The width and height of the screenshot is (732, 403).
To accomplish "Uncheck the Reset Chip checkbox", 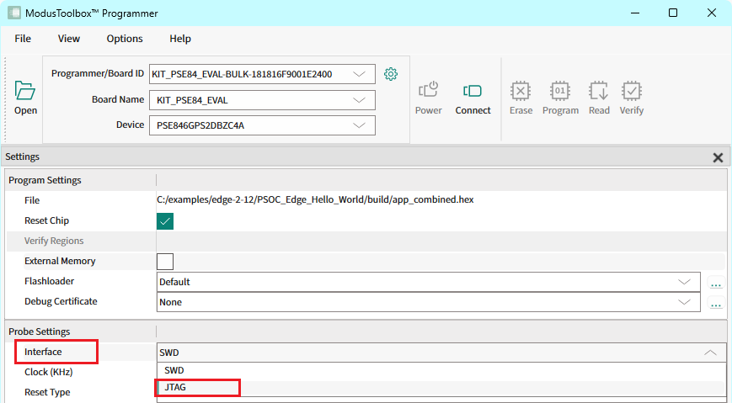I will [x=165, y=221].
